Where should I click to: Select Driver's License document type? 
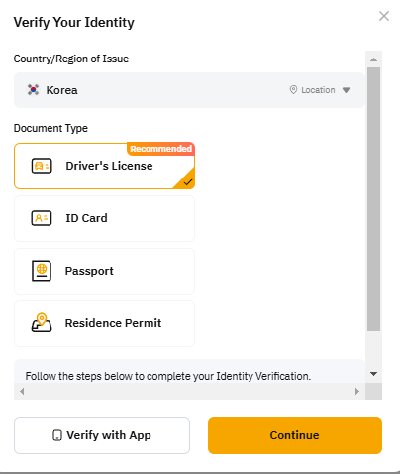coord(104,166)
